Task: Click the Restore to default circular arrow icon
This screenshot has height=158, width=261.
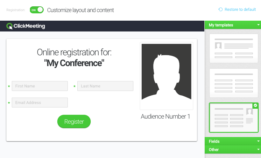Action: 220,10
